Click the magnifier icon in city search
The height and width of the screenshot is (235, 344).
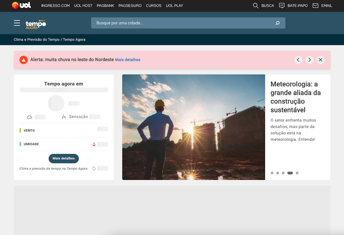coord(277,23)
